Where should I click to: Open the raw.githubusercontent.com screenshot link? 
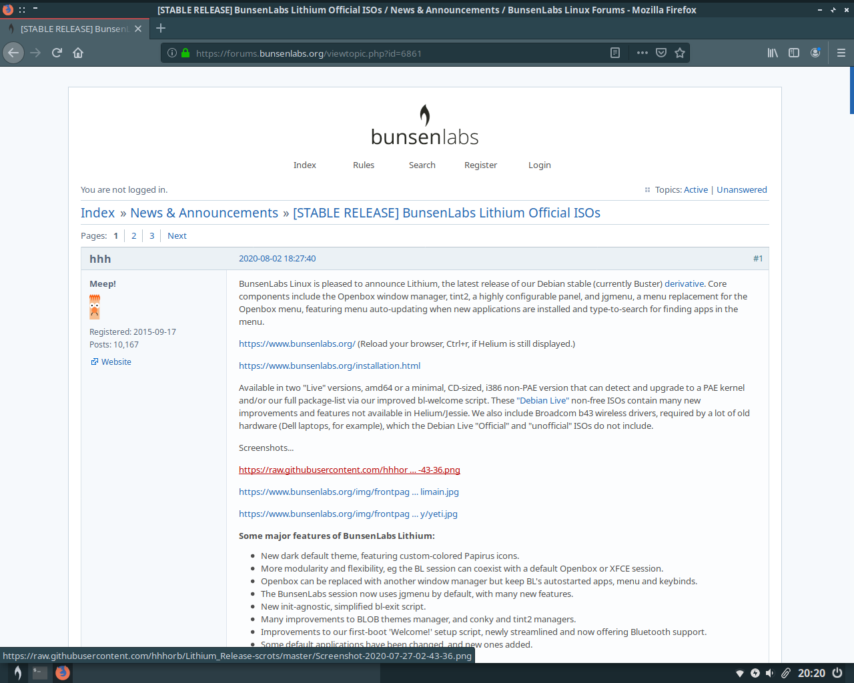(x=350, y=470)
